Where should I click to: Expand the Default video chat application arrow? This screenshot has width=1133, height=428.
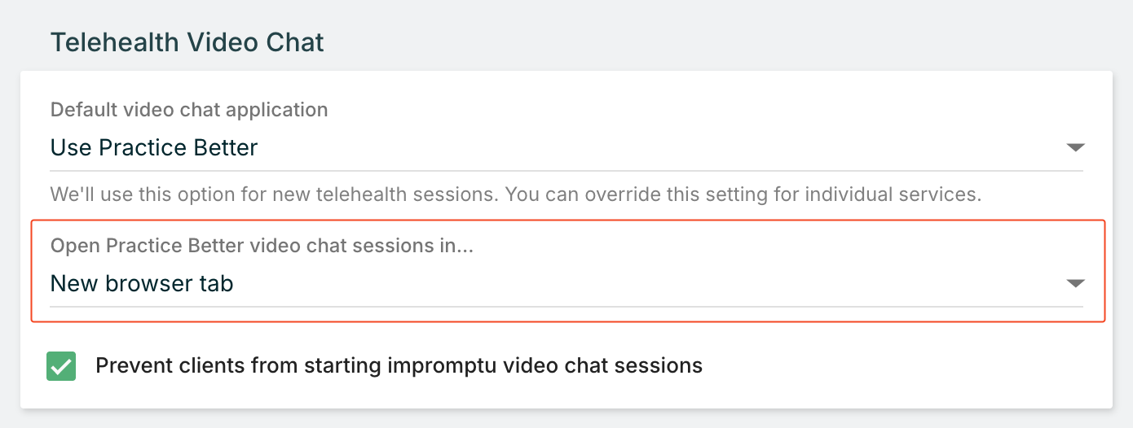click(x=1075, y=147)
